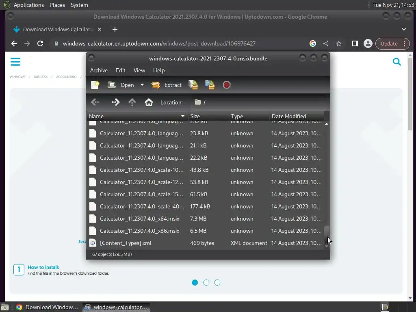This screenshot has height=312, width=416.
Task: Select Calculator scale-10 file 43.8 kB
Action: click(x=205, y=170)
